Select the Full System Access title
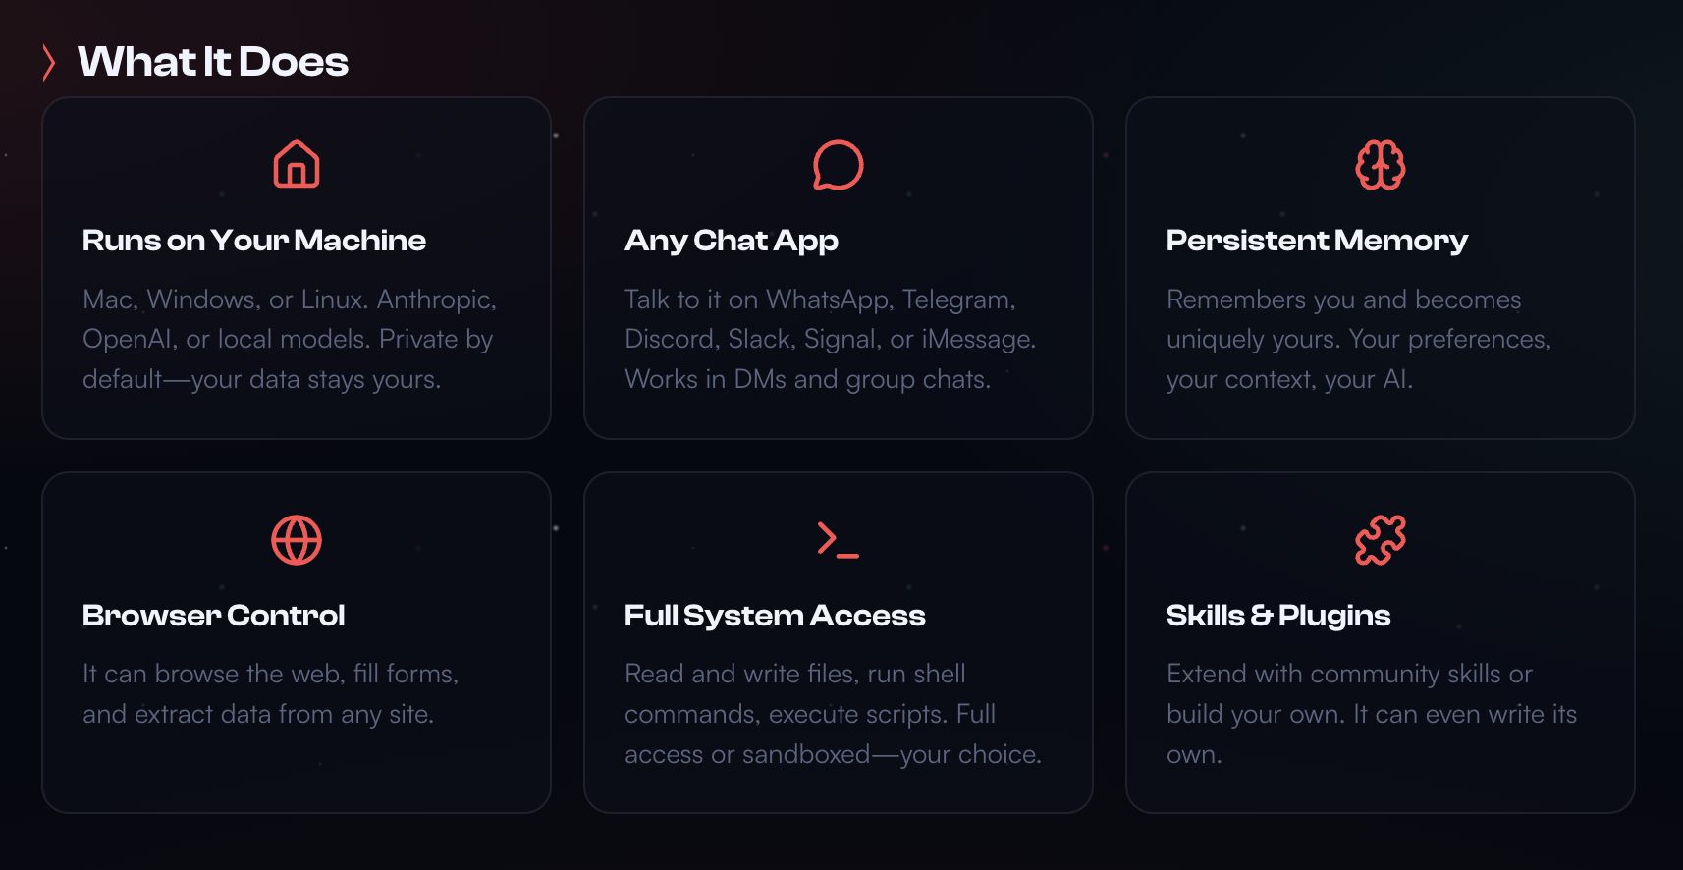Viewport: 1683px width, 870px height. pyautogui.click(x=775, y=616)
